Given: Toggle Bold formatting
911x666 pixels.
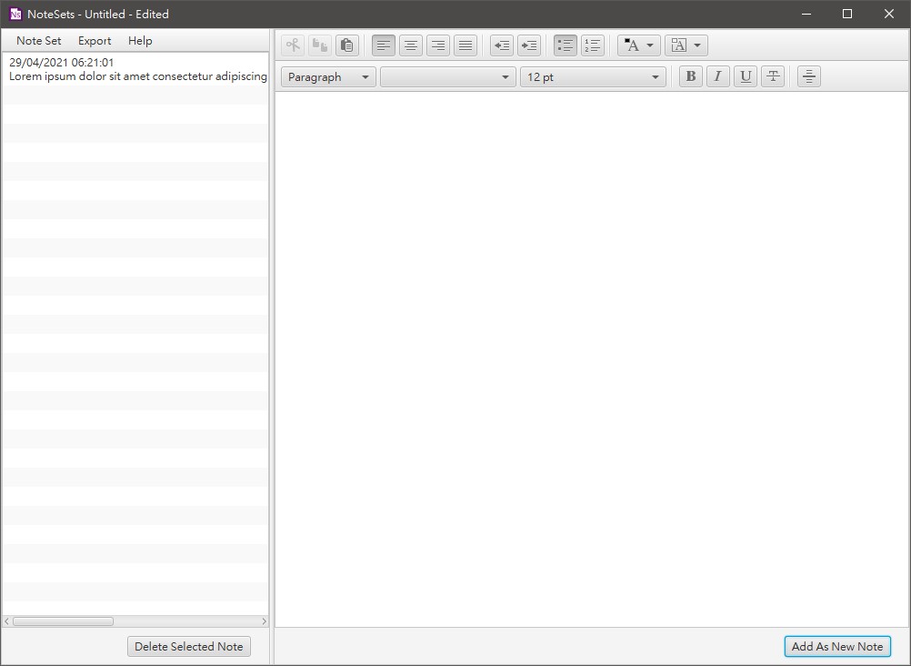Looking at the screenshot, I should (x=691, y=77).
